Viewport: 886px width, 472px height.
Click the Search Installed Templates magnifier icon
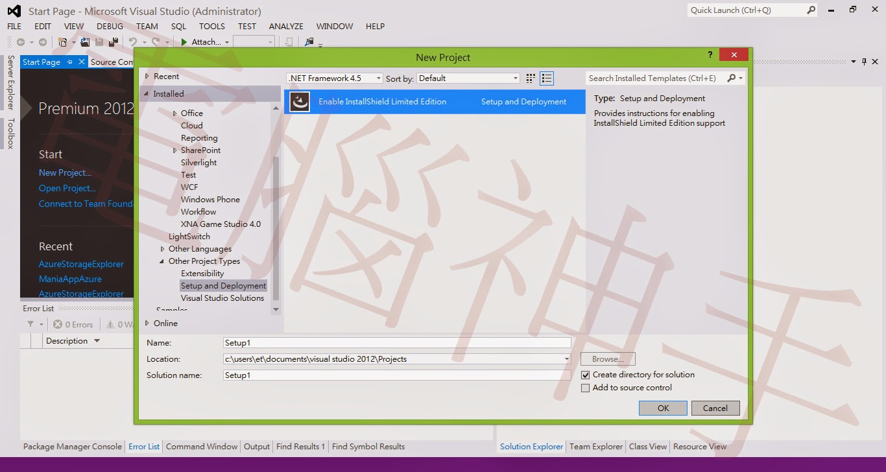coord(732,78)
